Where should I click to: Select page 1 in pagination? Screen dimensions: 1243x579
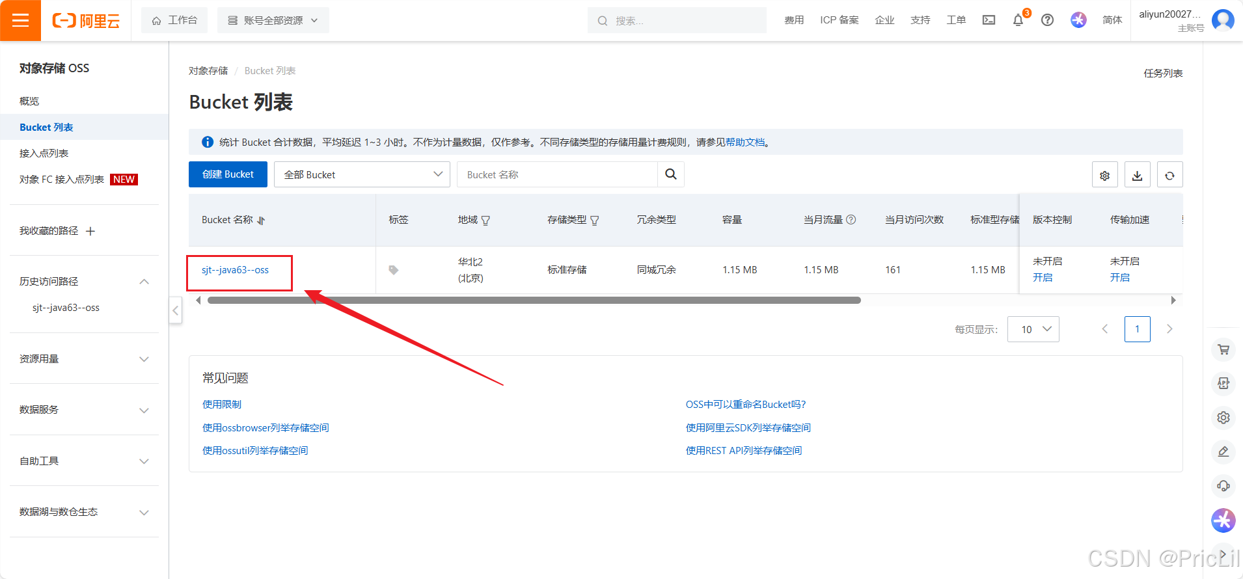click(1137, 329)
